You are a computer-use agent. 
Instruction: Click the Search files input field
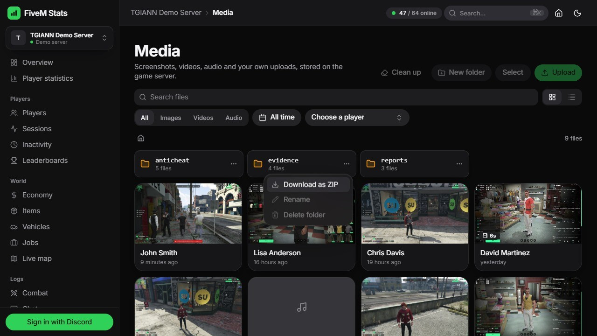pos(336,97)
